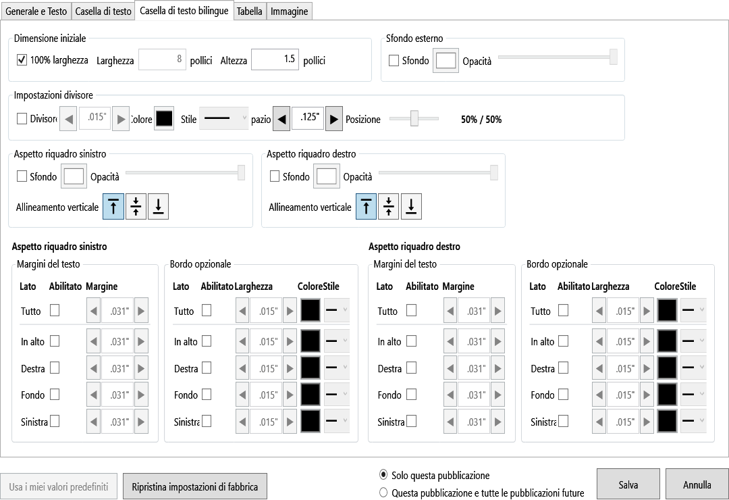Select top vertical alignment for right pane

click(x=366, y=206)
